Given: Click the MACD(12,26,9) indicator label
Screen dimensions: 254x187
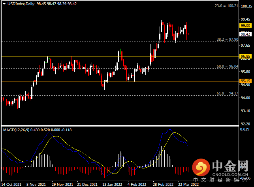Looking at the screenshot, I should 16,130.
